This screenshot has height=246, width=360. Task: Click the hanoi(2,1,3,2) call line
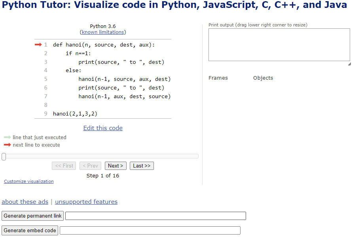point(75,114)
